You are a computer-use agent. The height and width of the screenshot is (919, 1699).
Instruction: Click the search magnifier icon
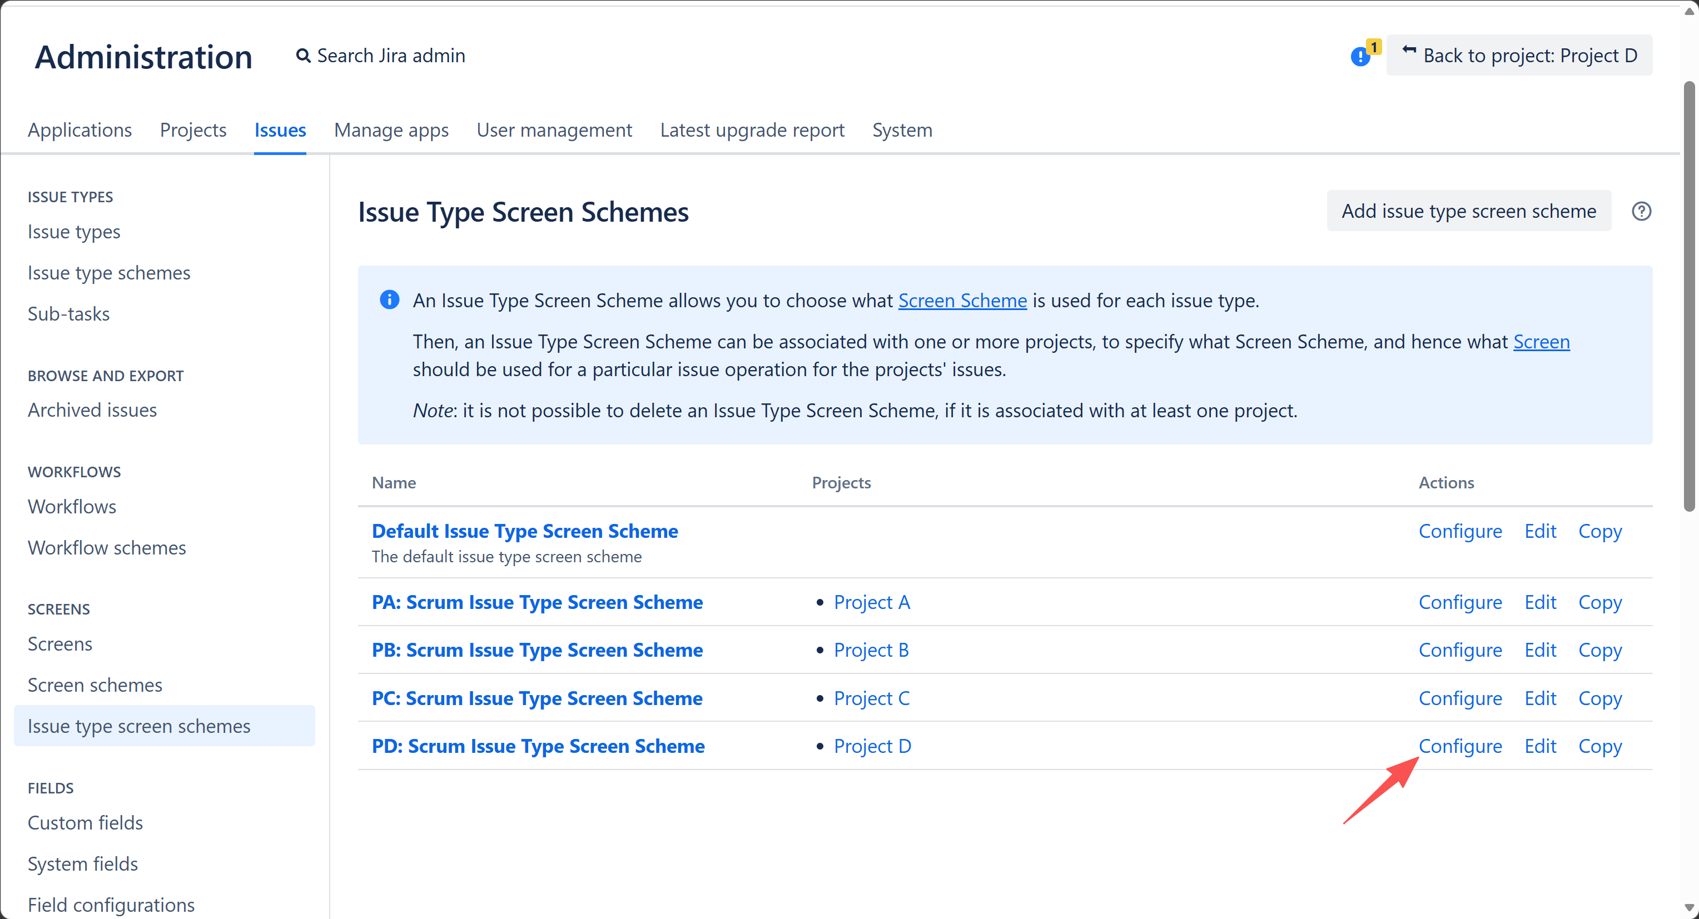coord(303,56)
